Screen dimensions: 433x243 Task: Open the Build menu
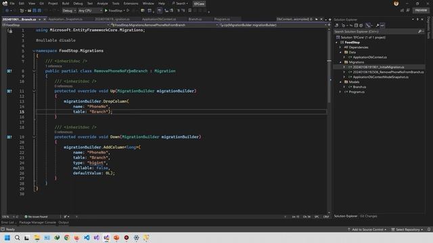(66, 3)
